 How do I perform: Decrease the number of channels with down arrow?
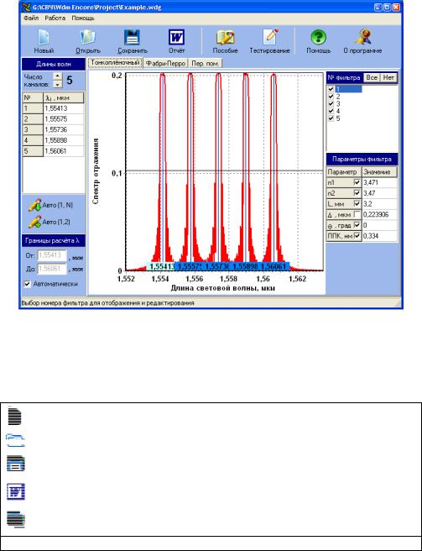click(58, 84)
